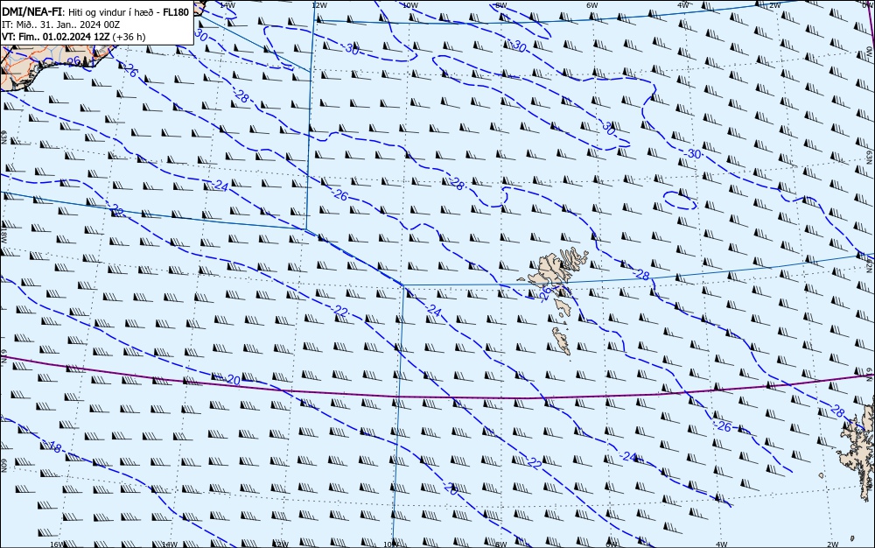Click the -26 label overlapping the Faroe Islands
This screenshot has height=548, width=875.
[x=546, y=293]
